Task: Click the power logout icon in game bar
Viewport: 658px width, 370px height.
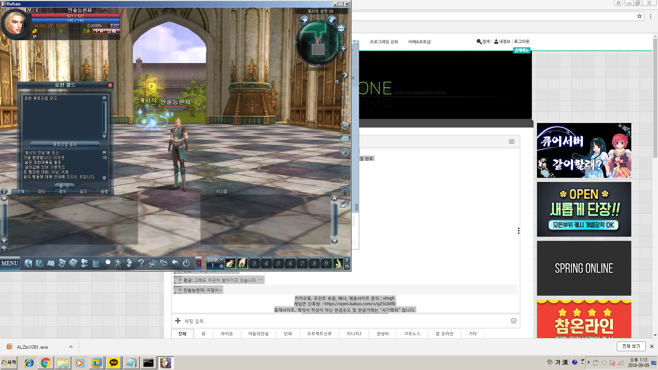Action: coord(186,263)
